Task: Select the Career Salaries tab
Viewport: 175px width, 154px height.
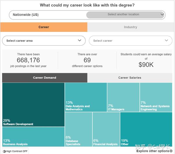Action: click(x=130, y=78)
